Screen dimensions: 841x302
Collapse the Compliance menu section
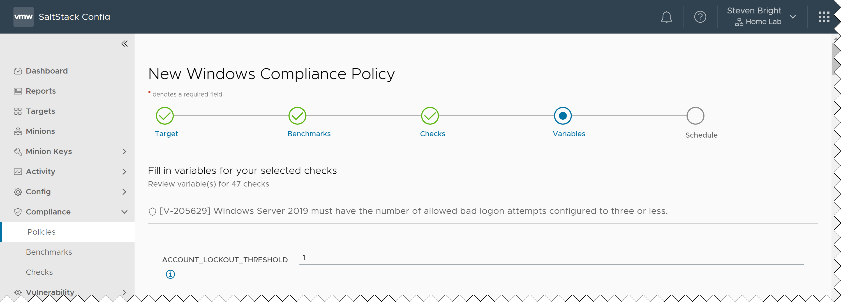pos(124,212)
